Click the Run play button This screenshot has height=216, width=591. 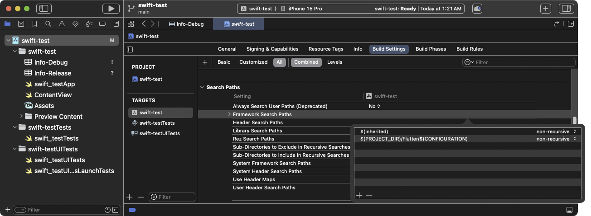(111, 8)
